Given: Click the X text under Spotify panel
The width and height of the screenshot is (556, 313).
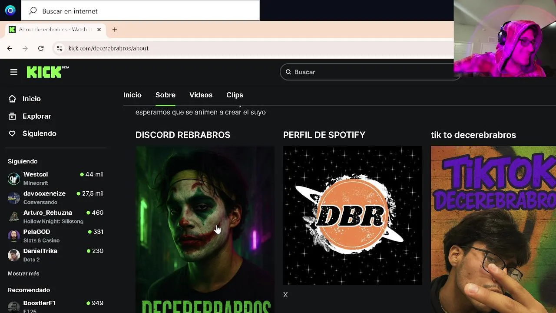Looking at the screenshot, I should (x=285, y=295).
